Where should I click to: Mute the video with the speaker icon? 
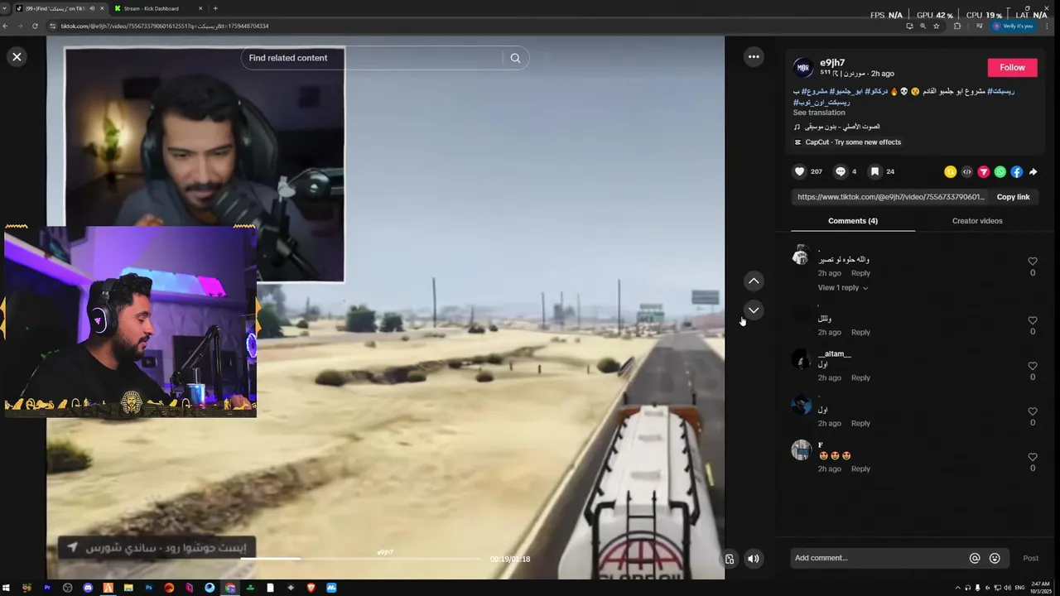(753, 559)
